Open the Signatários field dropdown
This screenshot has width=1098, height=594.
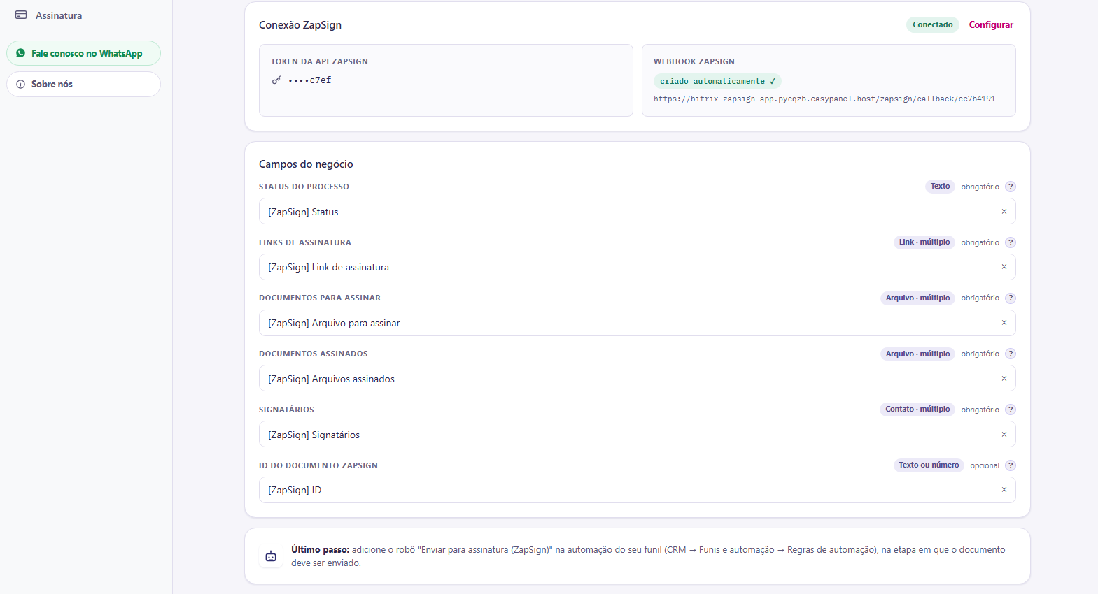point(637,434)
